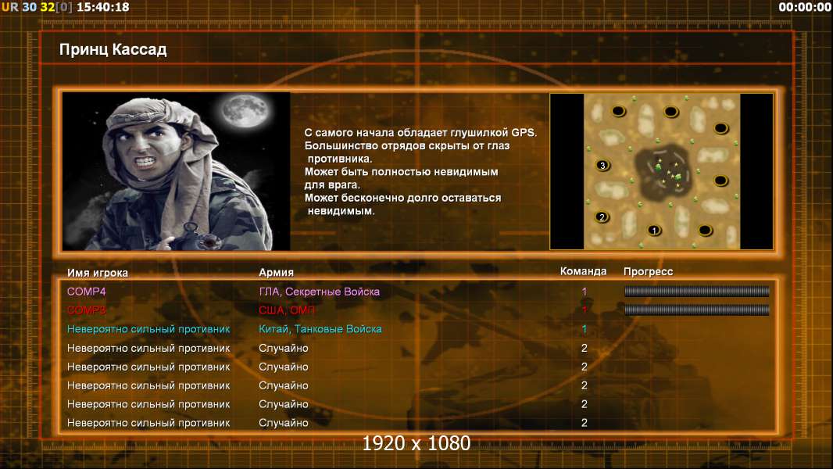The image size is (833, 469).
Task: Click the "Прогресс" column header
Action: tap(648, 271)
